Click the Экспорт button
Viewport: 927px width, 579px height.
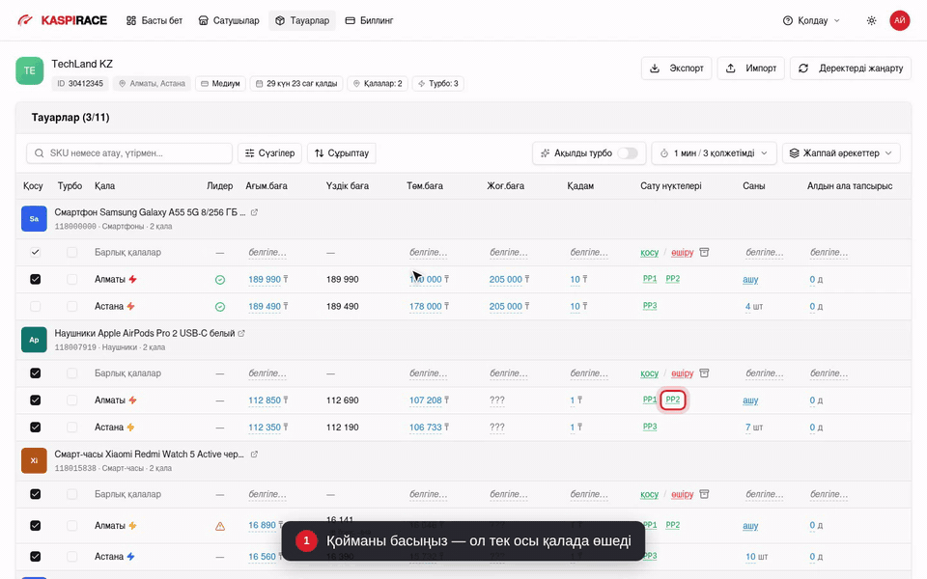click(x=676, y=68)
